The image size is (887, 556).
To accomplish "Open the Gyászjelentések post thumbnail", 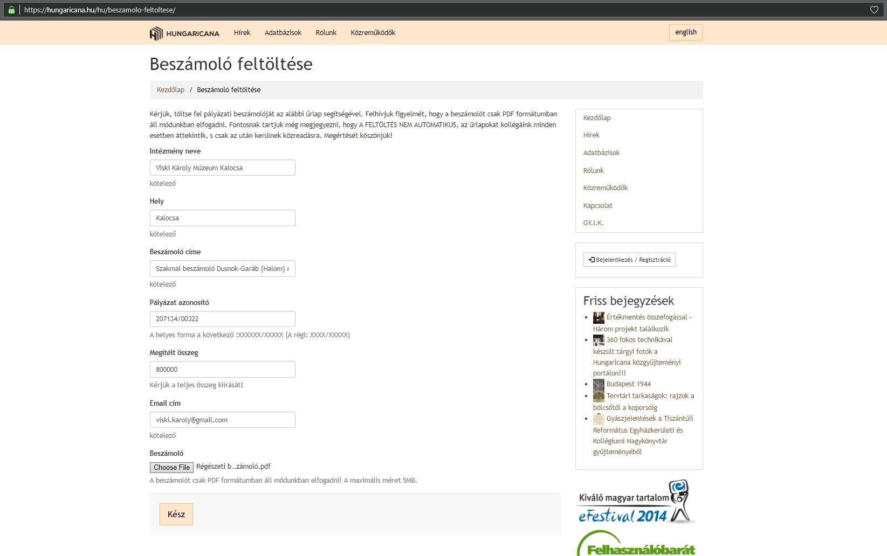I will [x=599, y=419].
